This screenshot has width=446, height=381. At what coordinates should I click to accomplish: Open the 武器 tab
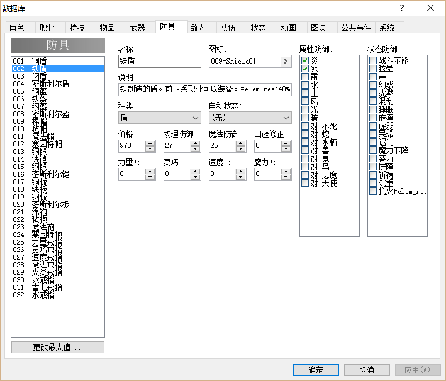(x=141, y=28)
